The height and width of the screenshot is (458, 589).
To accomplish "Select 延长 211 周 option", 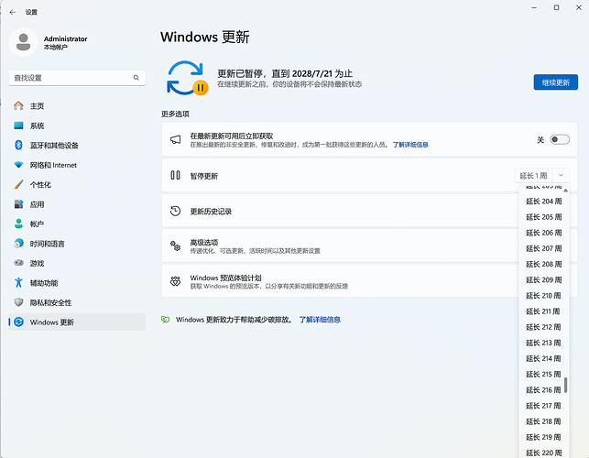I will tap(543, 311).
